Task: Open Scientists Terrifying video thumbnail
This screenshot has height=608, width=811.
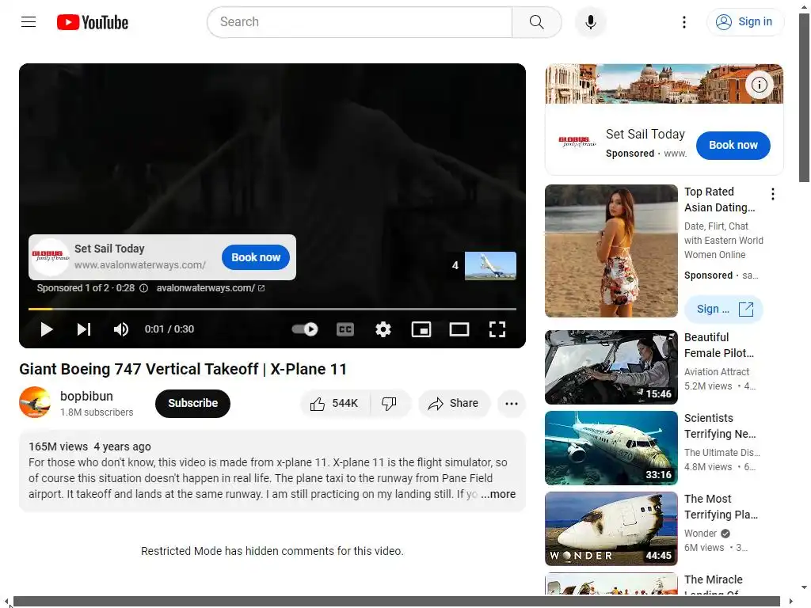Action: tap(611, 448)
